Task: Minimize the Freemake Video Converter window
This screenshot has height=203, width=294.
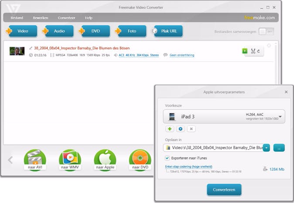Action: tap(262, 8)
